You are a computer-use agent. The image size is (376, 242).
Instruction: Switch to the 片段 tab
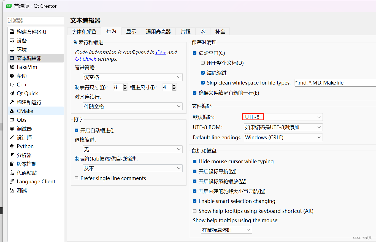pyautogui.click(x=186, y=31)
